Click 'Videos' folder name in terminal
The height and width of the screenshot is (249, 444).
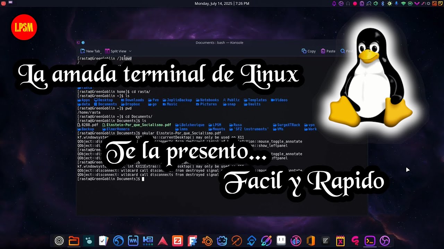coord(281,100)
